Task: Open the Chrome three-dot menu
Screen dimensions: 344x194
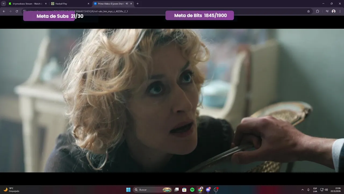Action: 340,11
